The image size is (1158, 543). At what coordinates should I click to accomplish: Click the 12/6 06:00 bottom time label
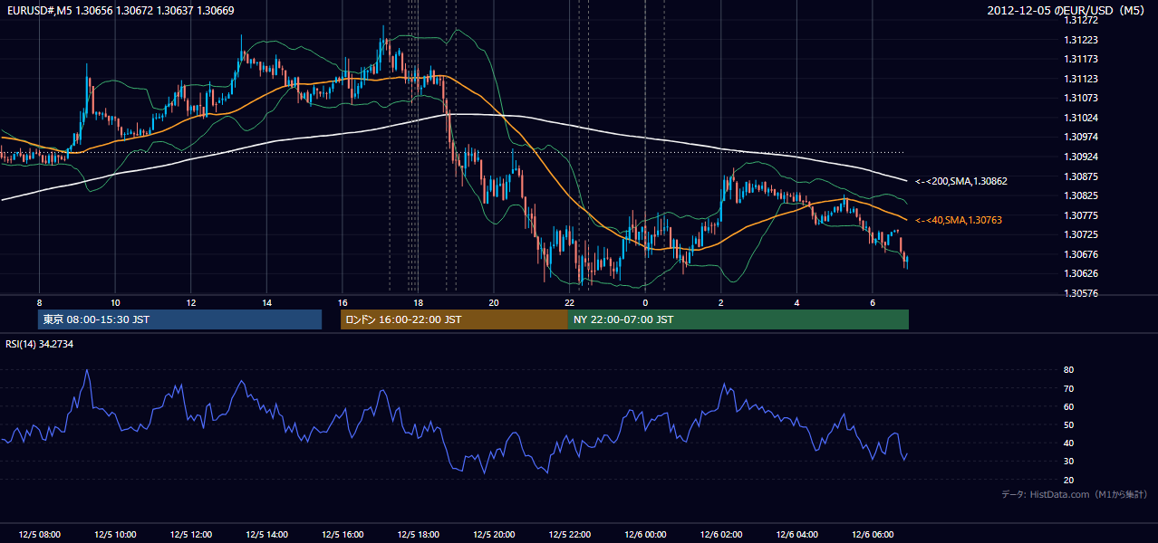(x=872, y=535)
